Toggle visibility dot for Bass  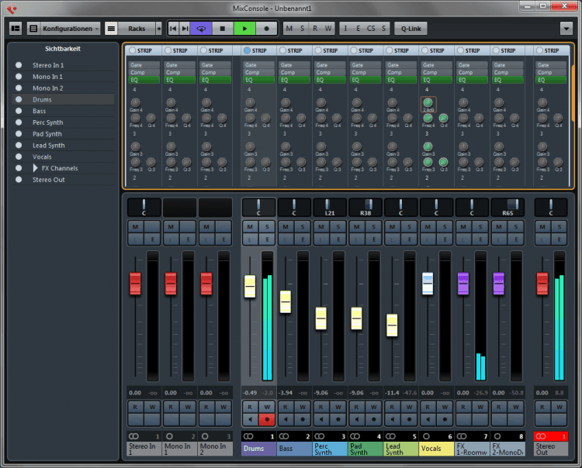[x=19, y=111]
